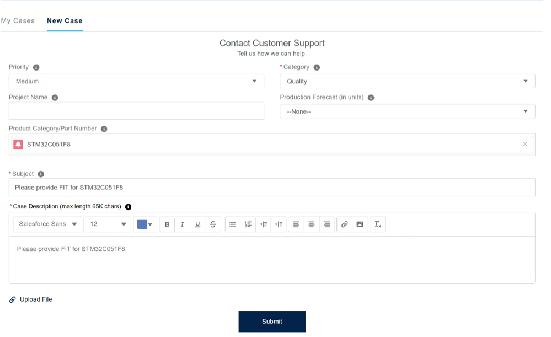Remove STM32C051F8 part number selection

pos(525,144)
